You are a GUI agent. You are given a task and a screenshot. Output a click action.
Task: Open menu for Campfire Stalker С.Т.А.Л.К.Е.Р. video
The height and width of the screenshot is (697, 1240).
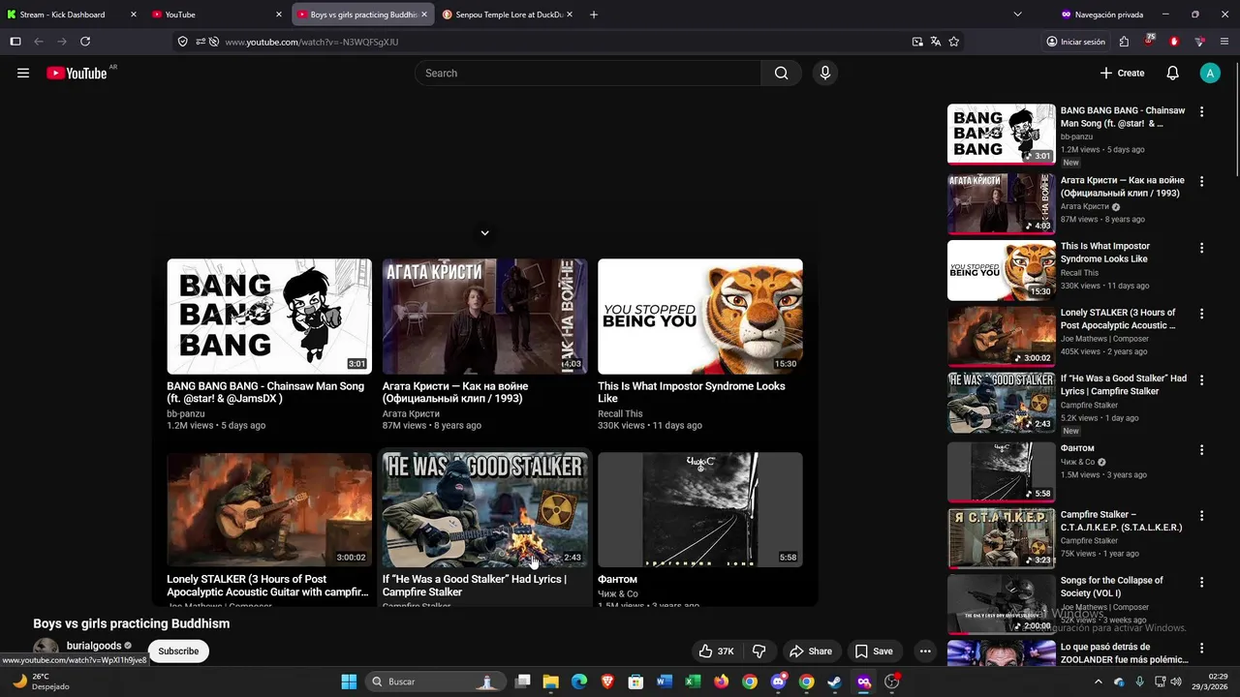click(x=1201, y=516)
